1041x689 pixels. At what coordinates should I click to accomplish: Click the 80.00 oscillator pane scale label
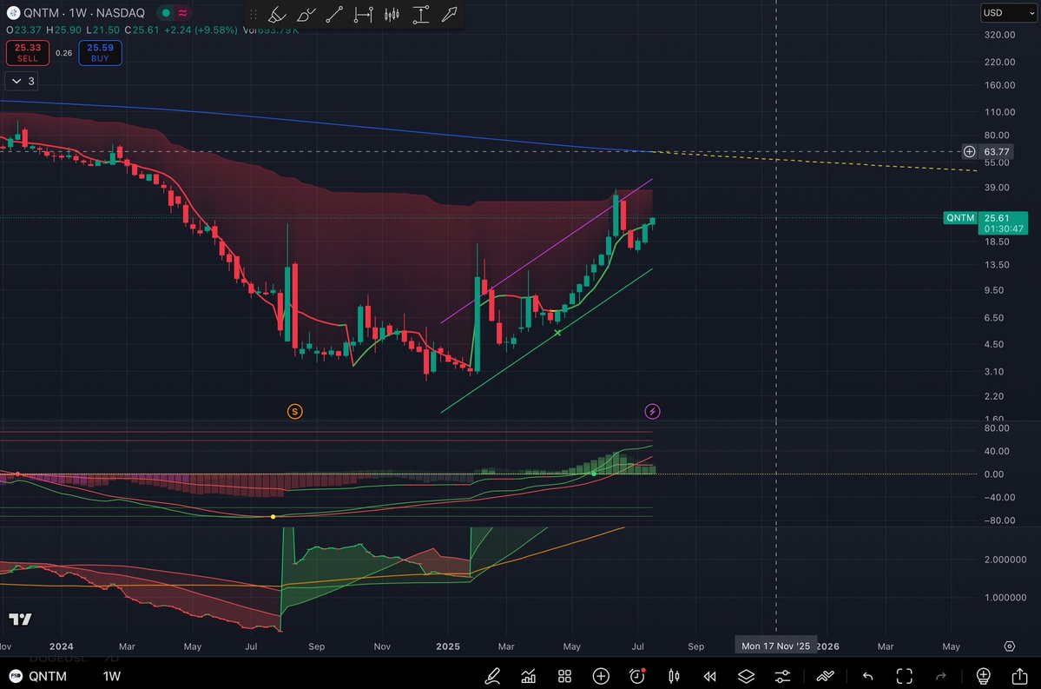point(998,428)
